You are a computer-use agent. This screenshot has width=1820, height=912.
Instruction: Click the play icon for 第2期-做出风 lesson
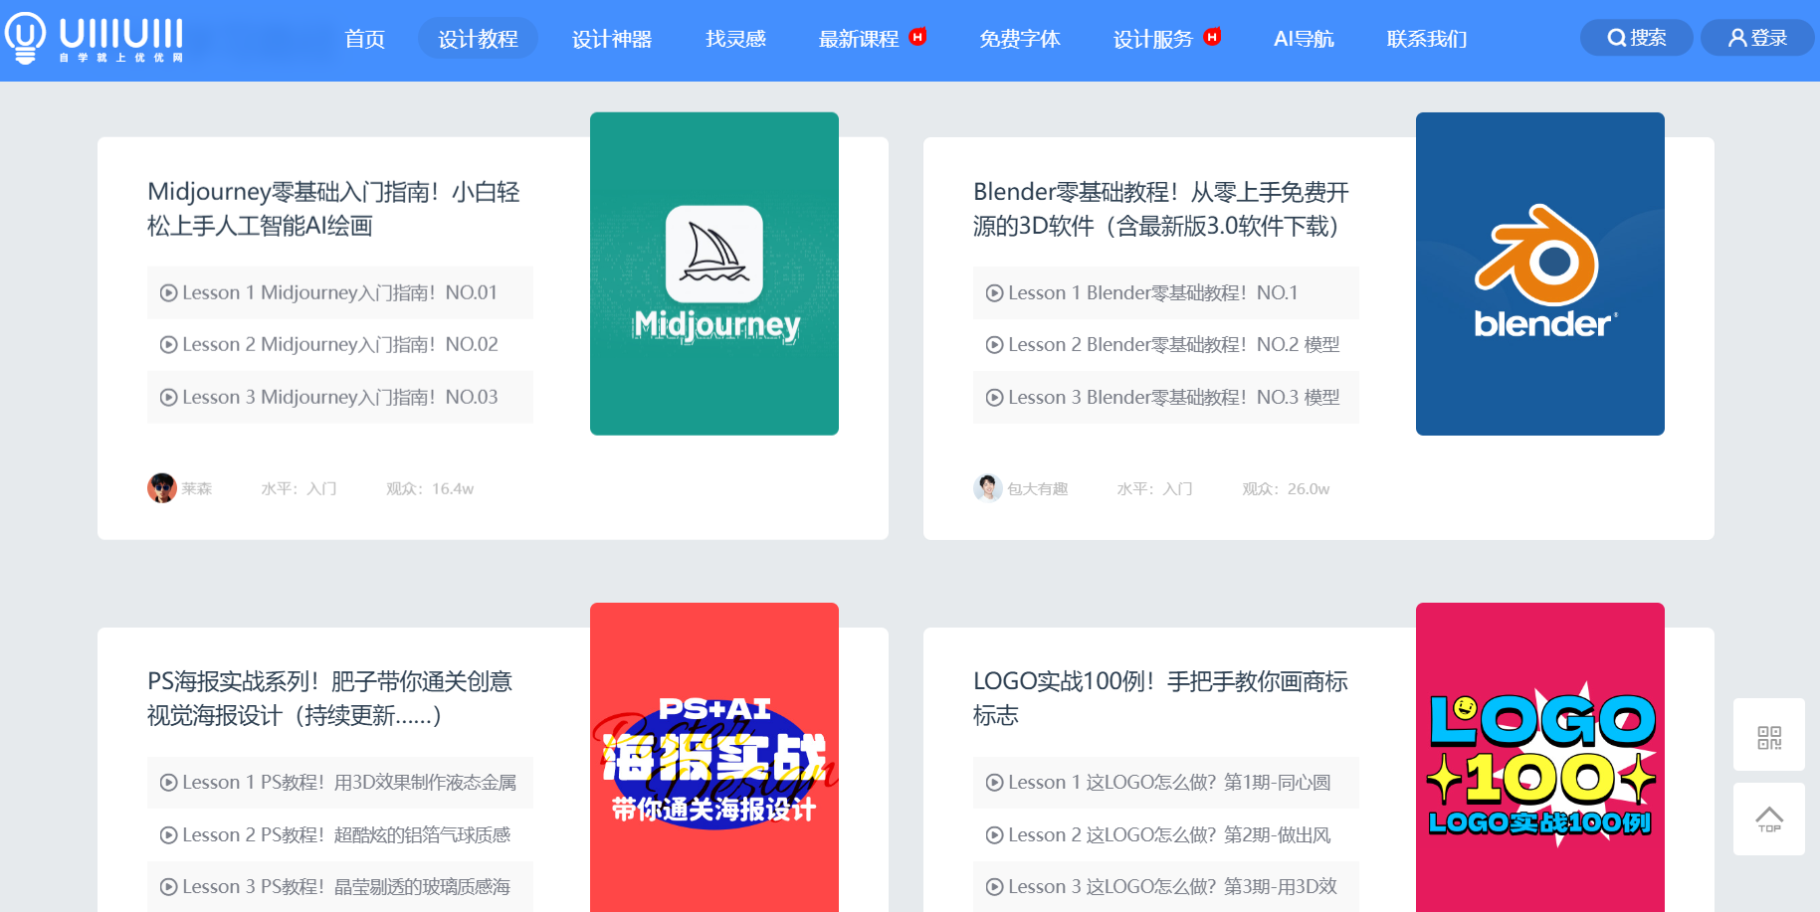tap(995, 835)
